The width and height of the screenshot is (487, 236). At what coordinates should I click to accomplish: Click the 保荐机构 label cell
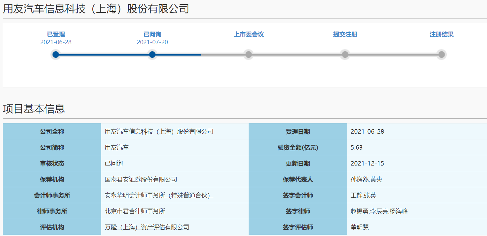click(x=52, y=179)
